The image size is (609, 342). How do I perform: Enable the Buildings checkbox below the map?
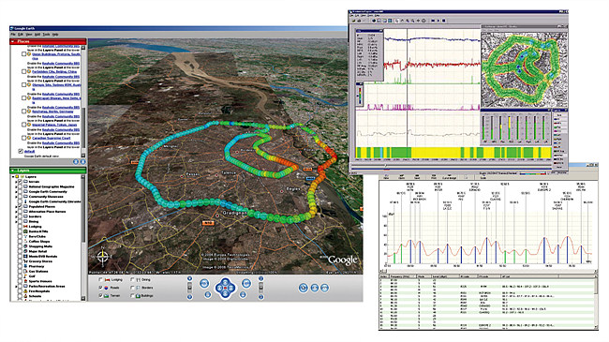click(132, 296)
